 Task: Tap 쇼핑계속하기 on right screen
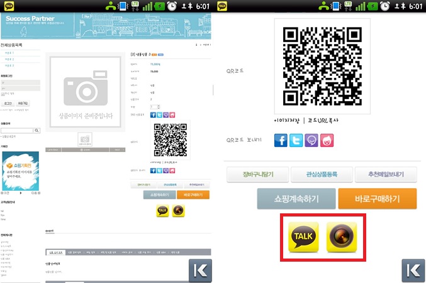click(x=296, y=199)
